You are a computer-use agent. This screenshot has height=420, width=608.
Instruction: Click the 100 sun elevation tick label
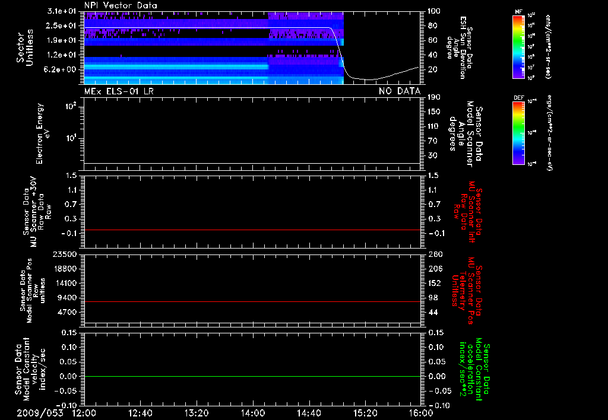[434, 11]
